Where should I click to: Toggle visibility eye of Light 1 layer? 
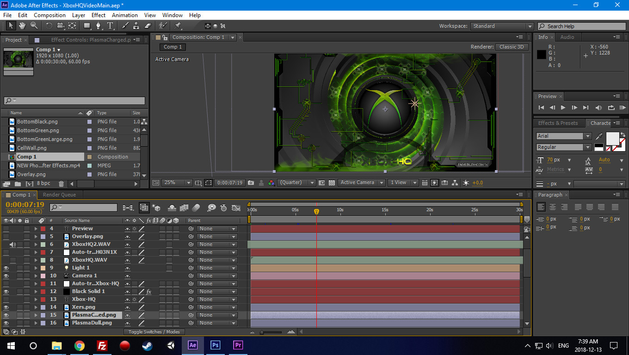pyautogui.click(x=6, y=268)
